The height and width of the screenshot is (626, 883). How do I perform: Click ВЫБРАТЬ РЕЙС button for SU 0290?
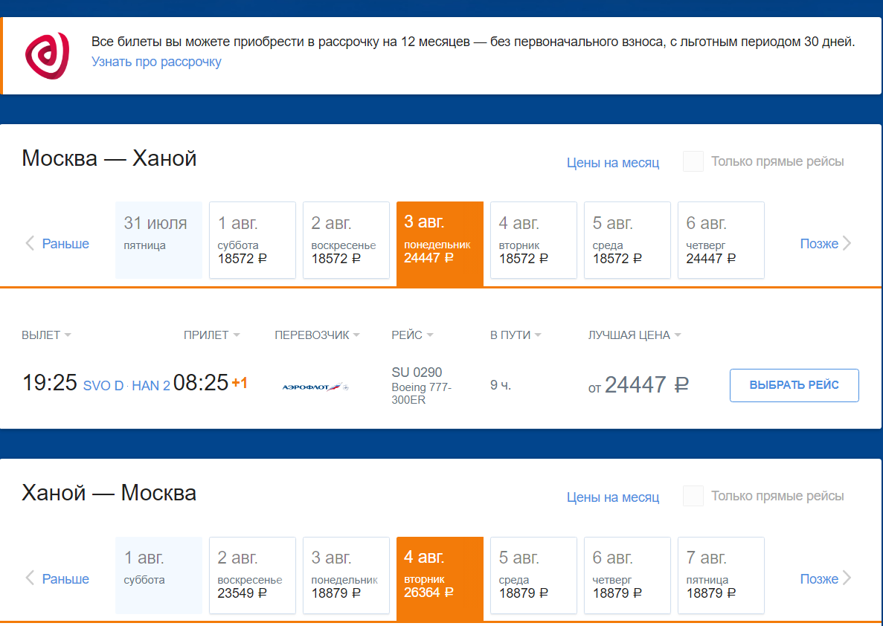[x=794, y=385]
